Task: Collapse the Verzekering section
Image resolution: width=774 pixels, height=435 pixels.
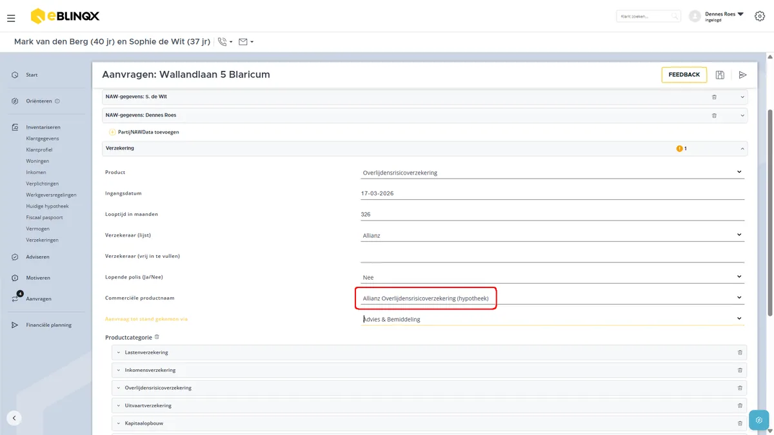Action: click(x=742, y=149)
